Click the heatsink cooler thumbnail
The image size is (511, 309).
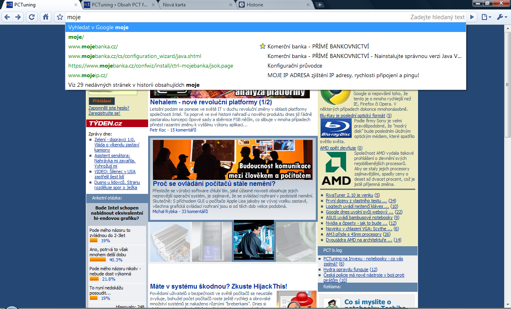pos(170,241)
